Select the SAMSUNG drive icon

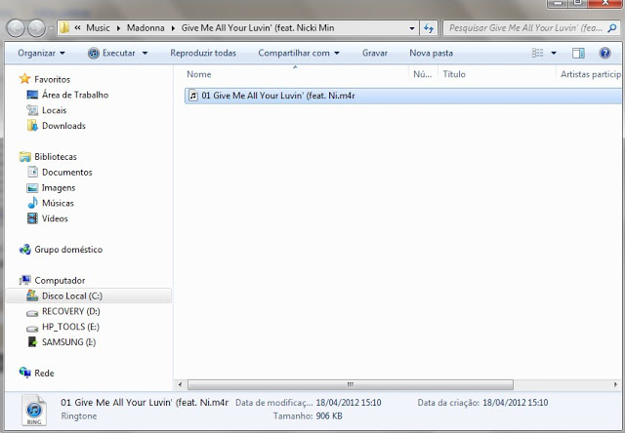point(32,342)
